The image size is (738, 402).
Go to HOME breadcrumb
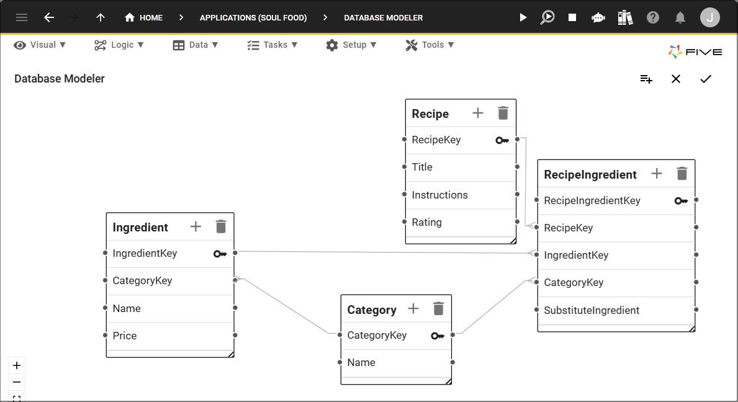click(143, 18)
